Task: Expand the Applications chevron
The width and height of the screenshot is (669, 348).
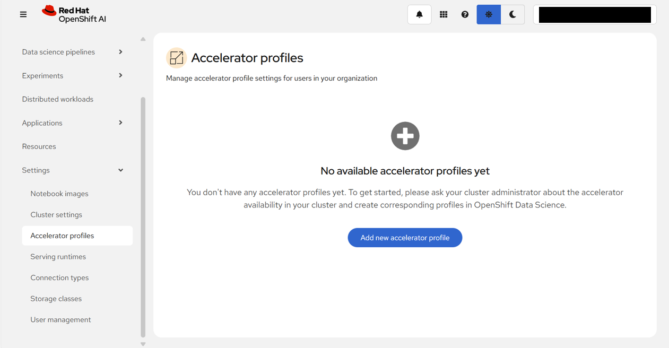Action: [x=120, y=123]
